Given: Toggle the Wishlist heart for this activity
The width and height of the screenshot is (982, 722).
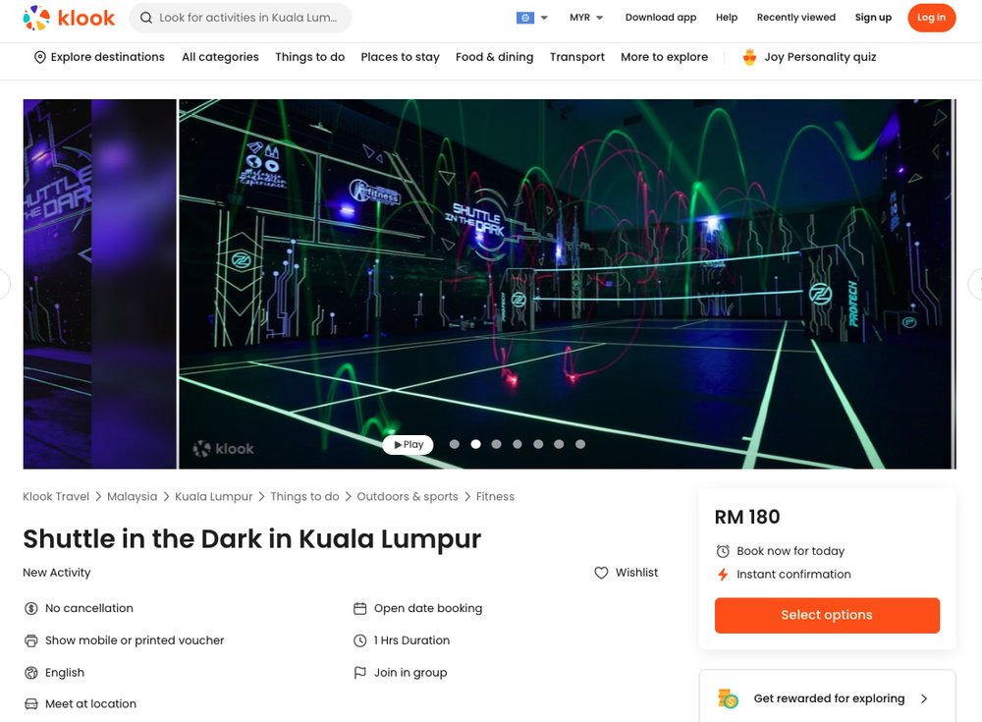Looking at the screenshot, I should tap(600, 572).
